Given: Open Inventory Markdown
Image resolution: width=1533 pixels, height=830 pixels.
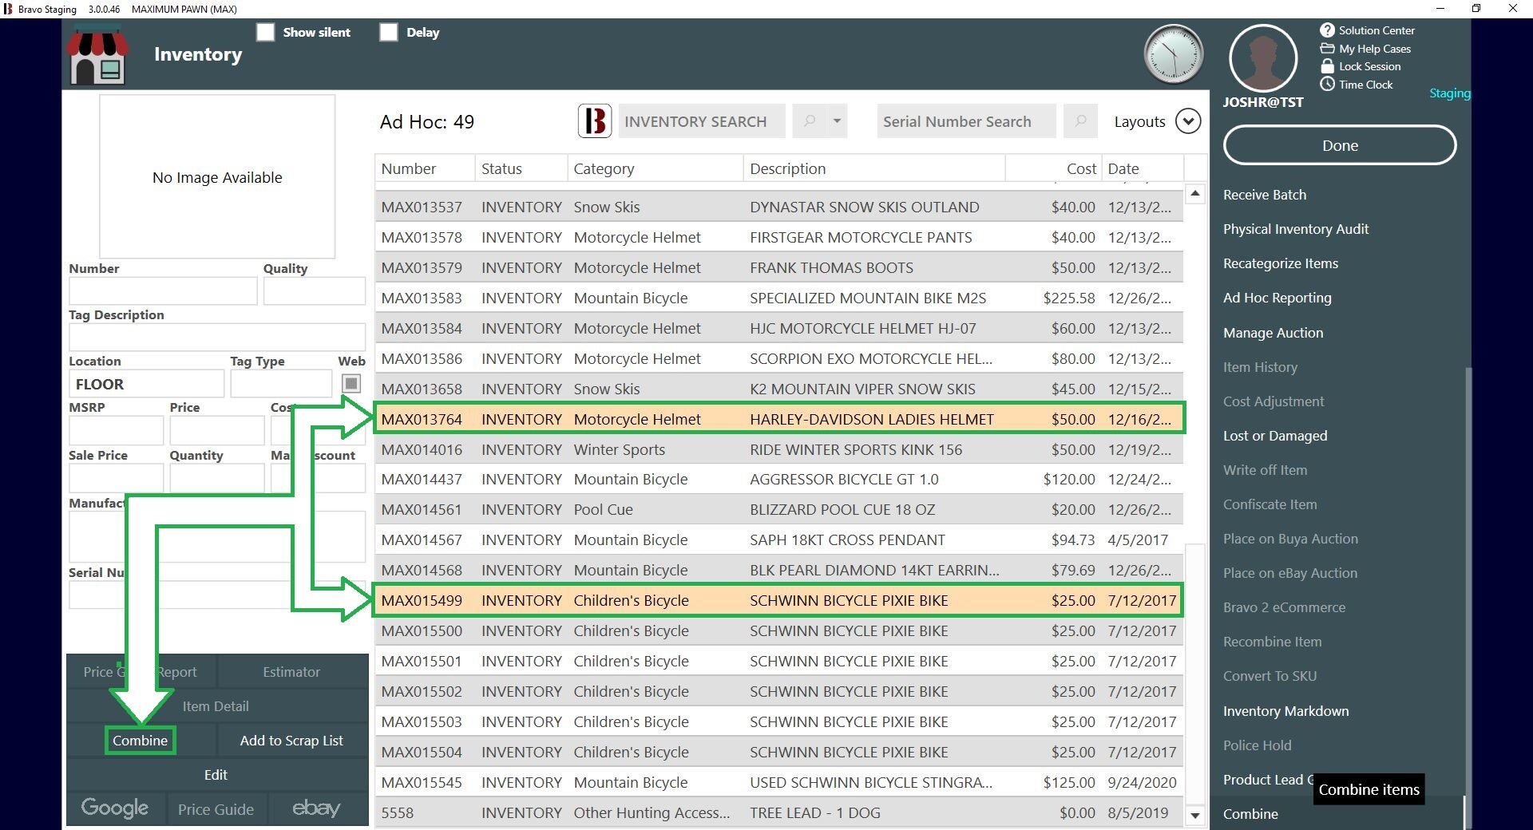Looking at the screenshot, I should pos(1286,711).
